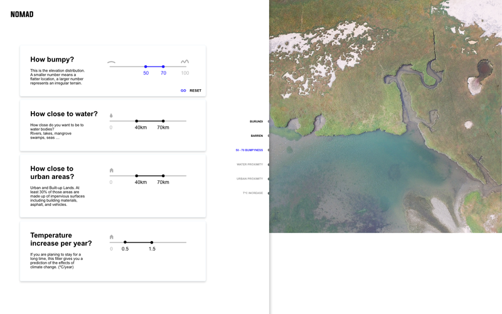Click the building icon for urban areas

point(112,170)
